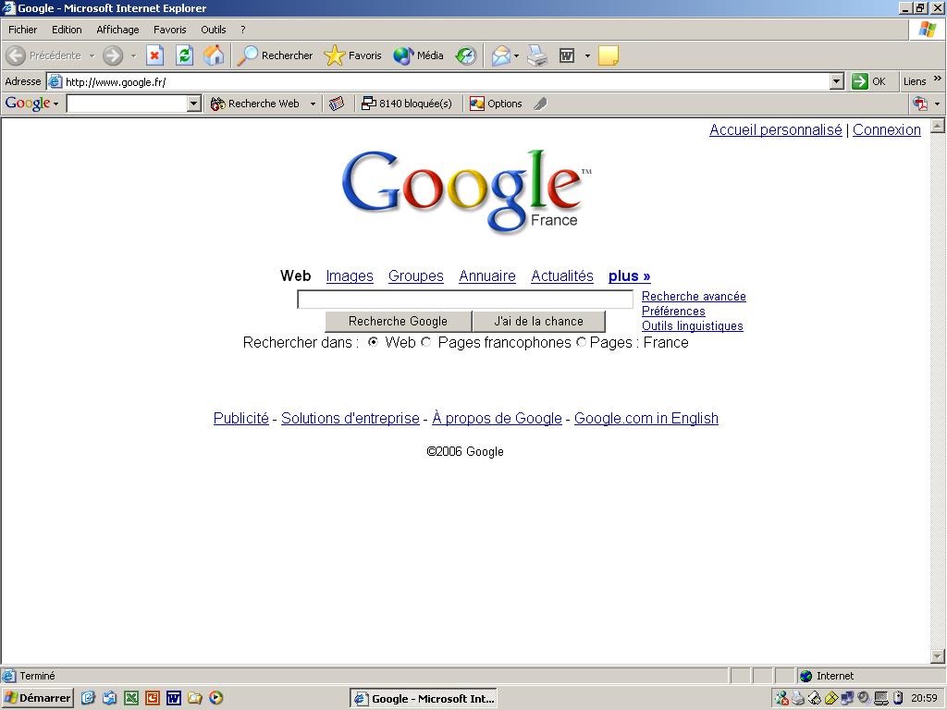
Task: Refresh the page with the green arrows icon
Action: point(184,55)
